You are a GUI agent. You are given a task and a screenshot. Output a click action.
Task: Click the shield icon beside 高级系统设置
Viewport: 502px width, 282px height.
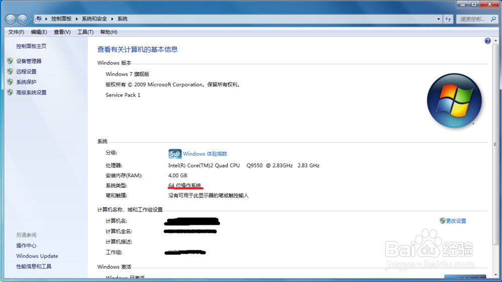point(10,92)
